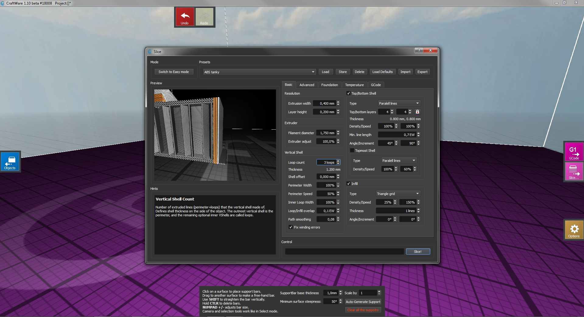Click the pink Slice icon
Image resolution: width=584 pixels, height=317 pixels.
[x=574, y=171]
